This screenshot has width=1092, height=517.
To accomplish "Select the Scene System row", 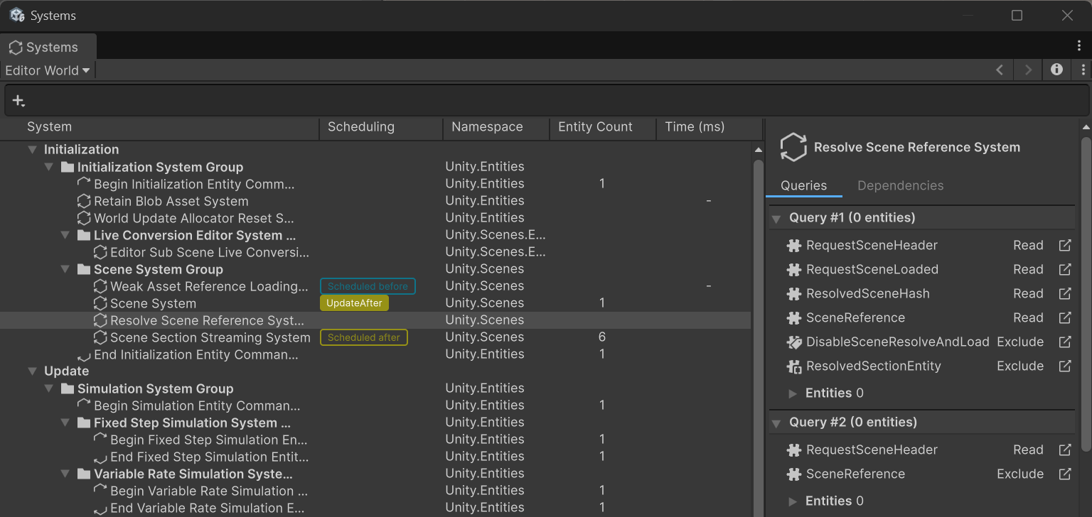I will [x=375, y=303].
